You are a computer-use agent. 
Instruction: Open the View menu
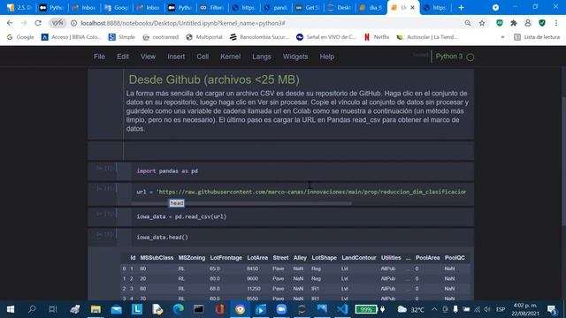pos(148,57)
